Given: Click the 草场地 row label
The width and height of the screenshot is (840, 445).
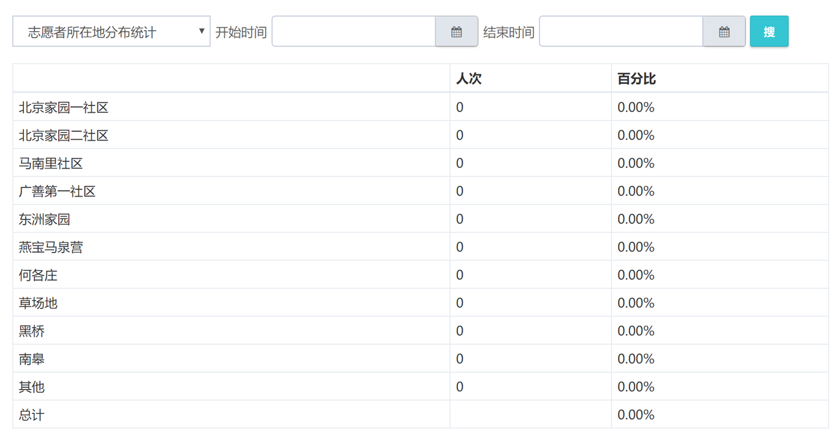Looking at the screenshot, I should tap(38, 303).
